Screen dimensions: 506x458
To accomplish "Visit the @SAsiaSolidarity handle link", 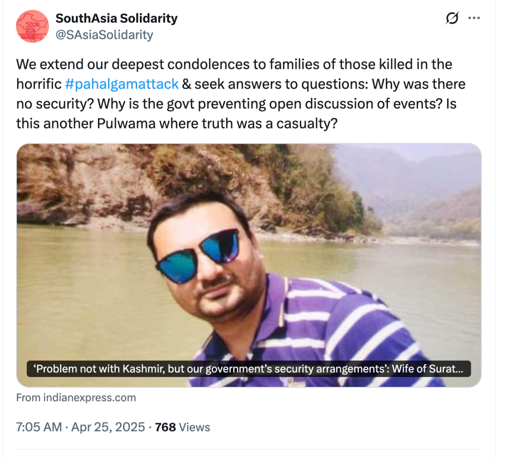I will pyautogui.click(x=104, y=35).
